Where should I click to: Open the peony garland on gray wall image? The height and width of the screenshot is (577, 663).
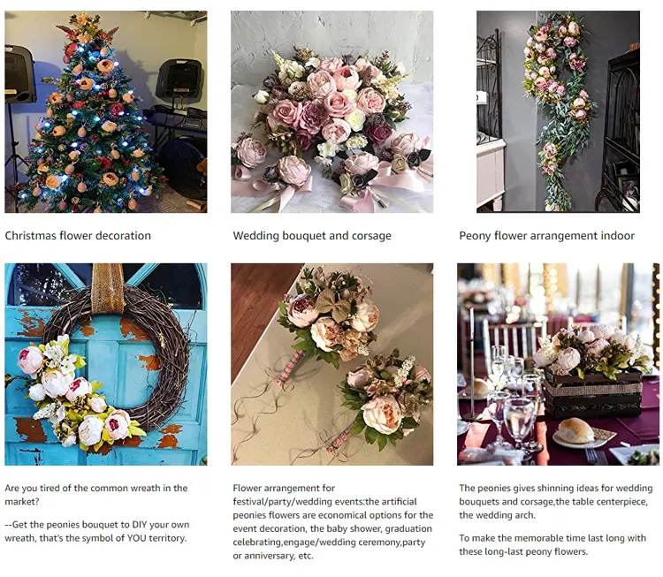click(x=558, y=111)
